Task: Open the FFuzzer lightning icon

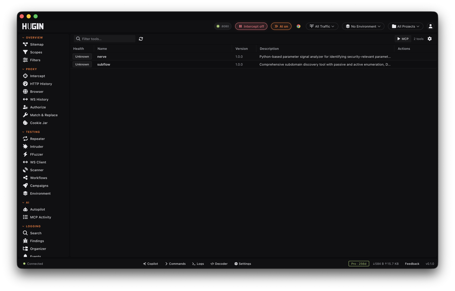Action: [25, 154]
